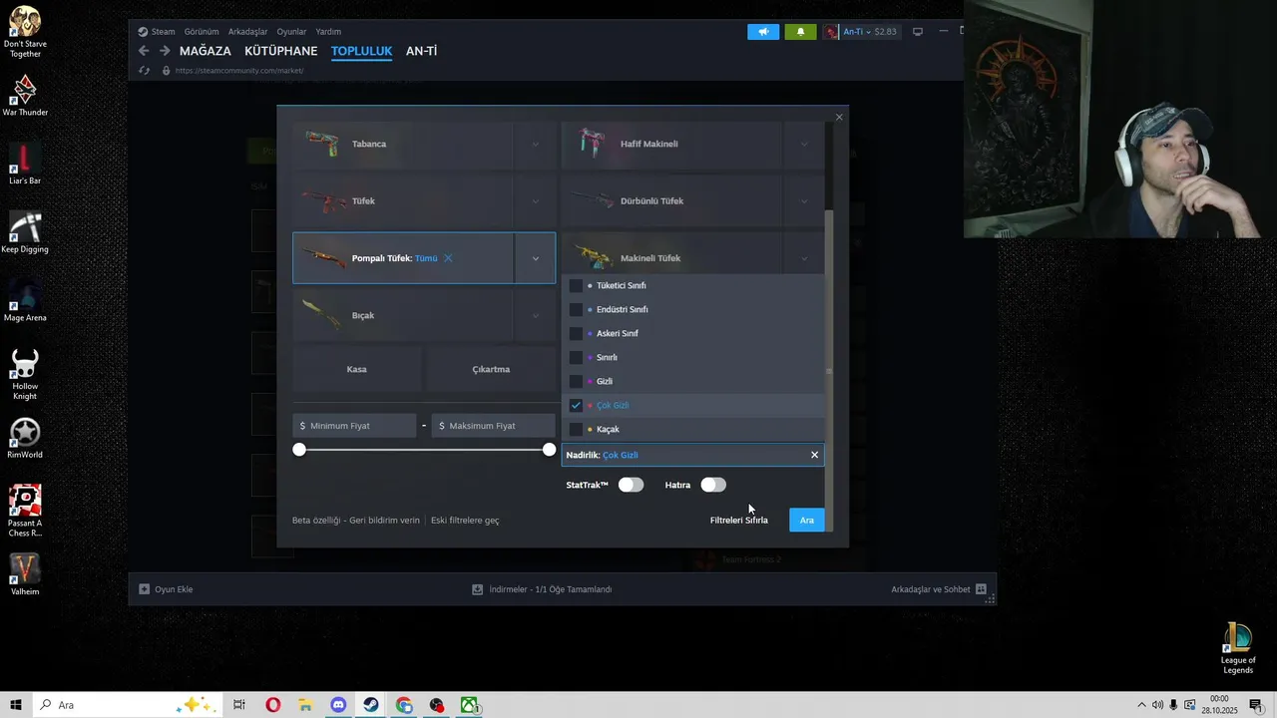Open Steam notifications bell

[800, 32]
